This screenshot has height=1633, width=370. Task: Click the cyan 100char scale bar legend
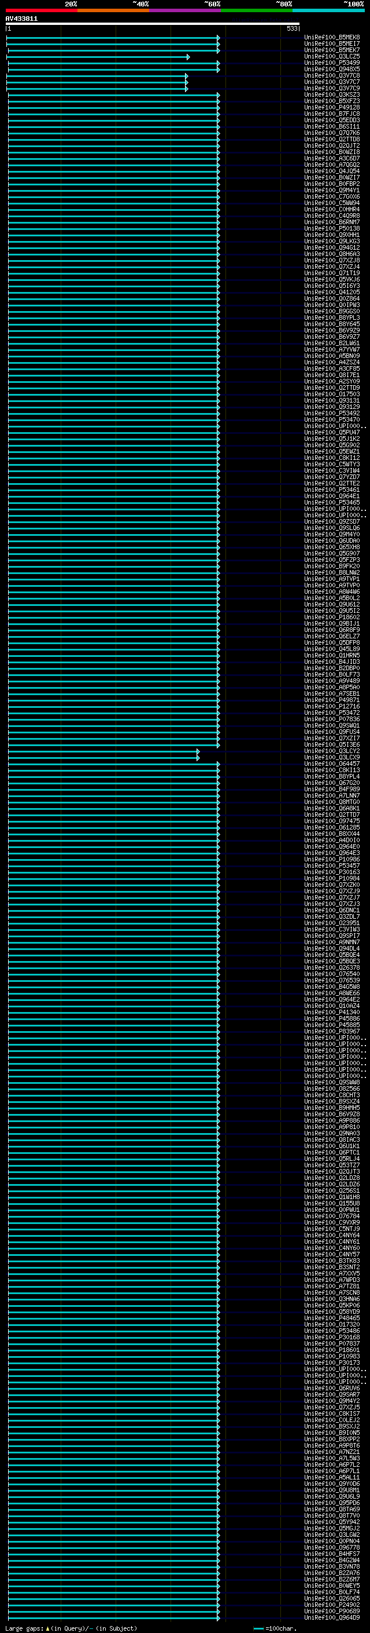coord(258,1628)
